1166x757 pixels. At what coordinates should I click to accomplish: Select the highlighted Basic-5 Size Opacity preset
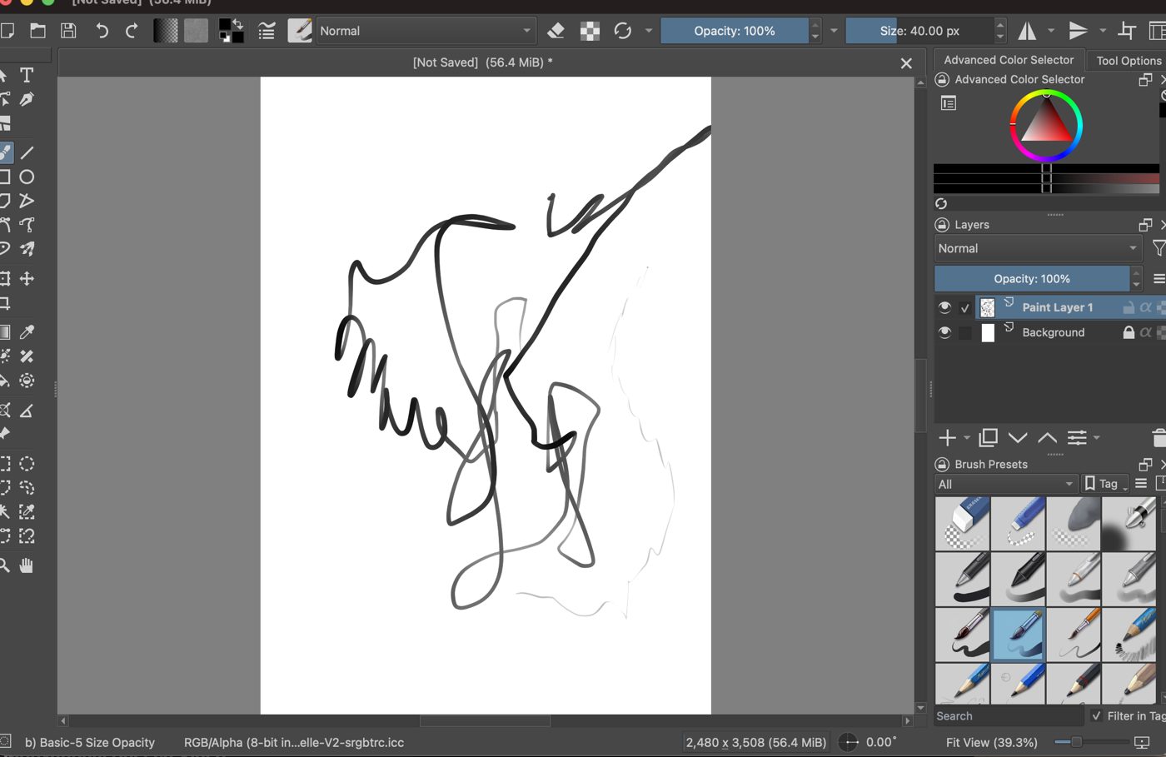tap(1018, 635)
